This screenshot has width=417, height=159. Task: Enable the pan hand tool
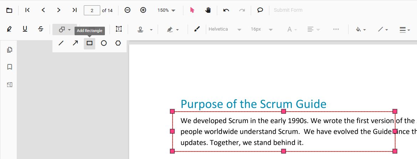pyautogui.click(x=208, y=10)
